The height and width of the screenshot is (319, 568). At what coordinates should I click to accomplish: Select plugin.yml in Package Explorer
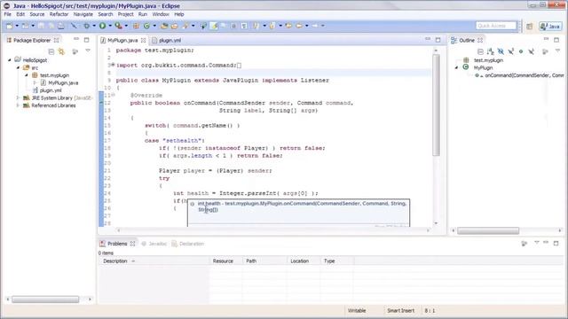click(51, 90)
